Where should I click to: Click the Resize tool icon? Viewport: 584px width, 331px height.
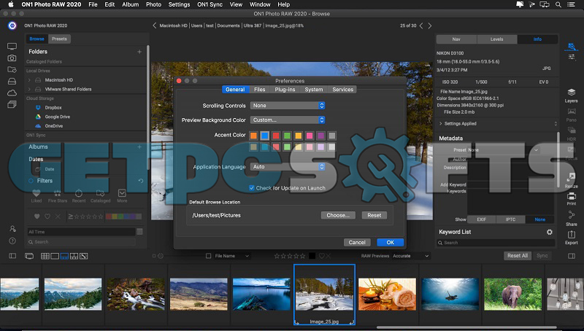click(x=571, y=177)
